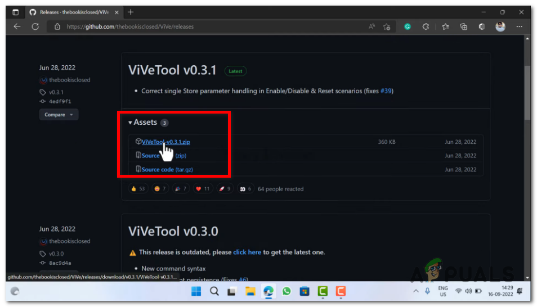Open the browser Extensions menu
This screenshot has width=537, height=307.
(426, 26)
